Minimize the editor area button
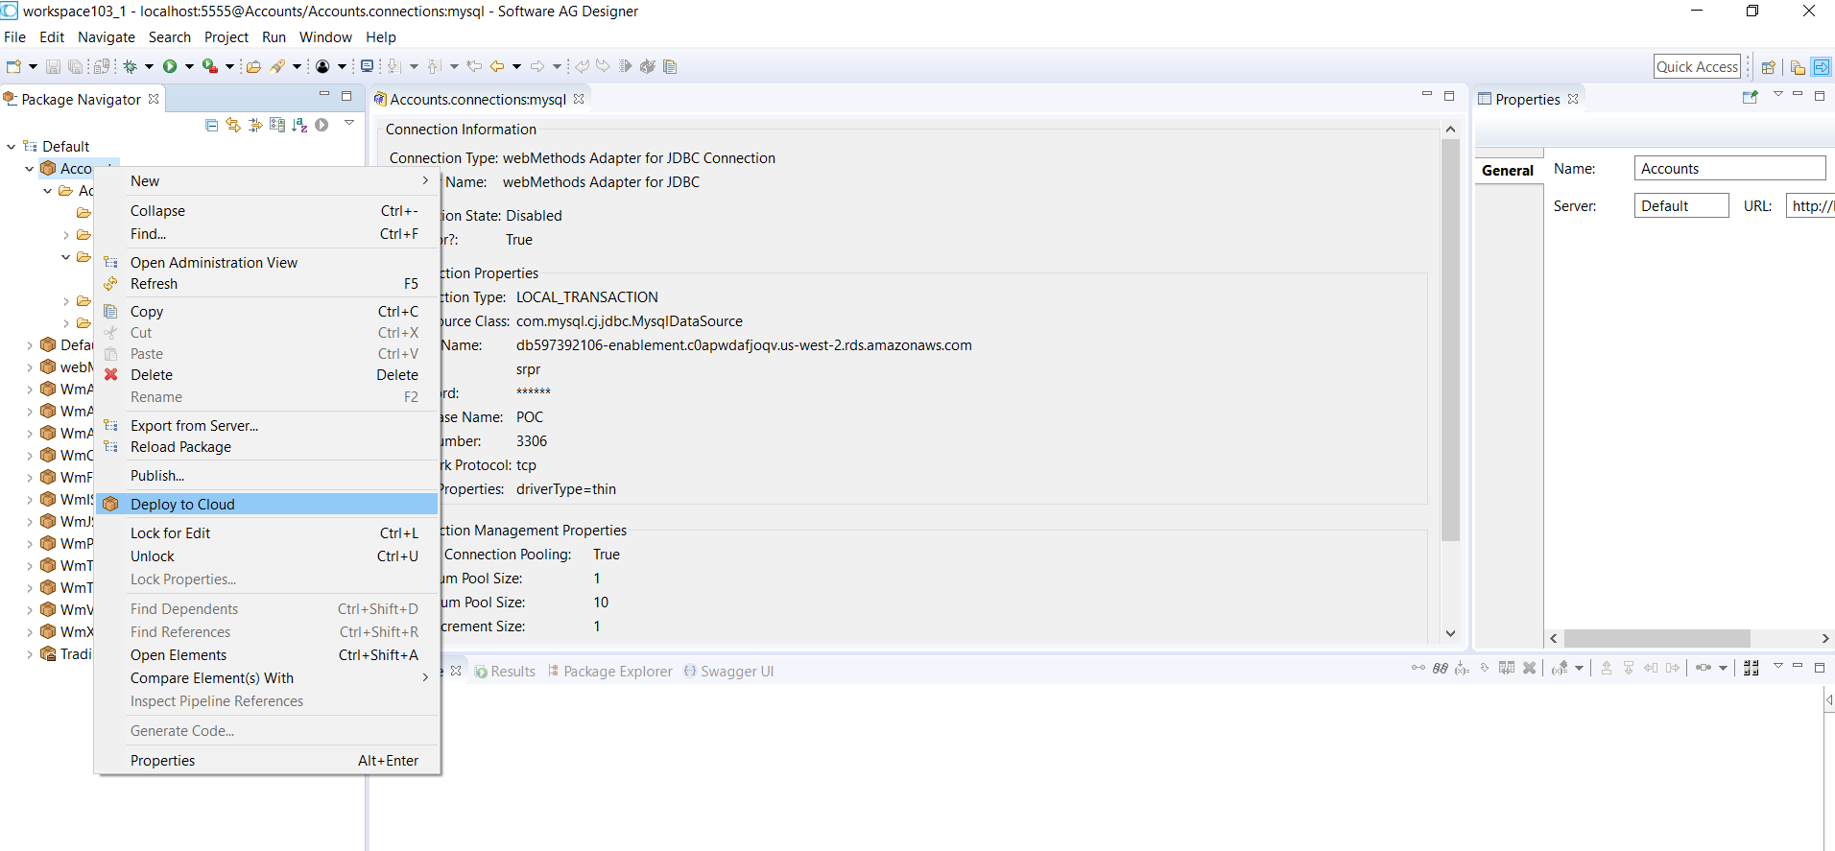1835x851 pixels. (1426, 95)
